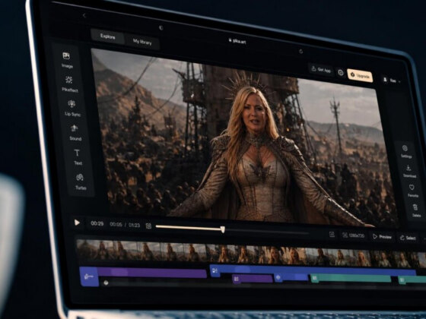Click the Get App button

pyautogui.click(x=320, y=69)
